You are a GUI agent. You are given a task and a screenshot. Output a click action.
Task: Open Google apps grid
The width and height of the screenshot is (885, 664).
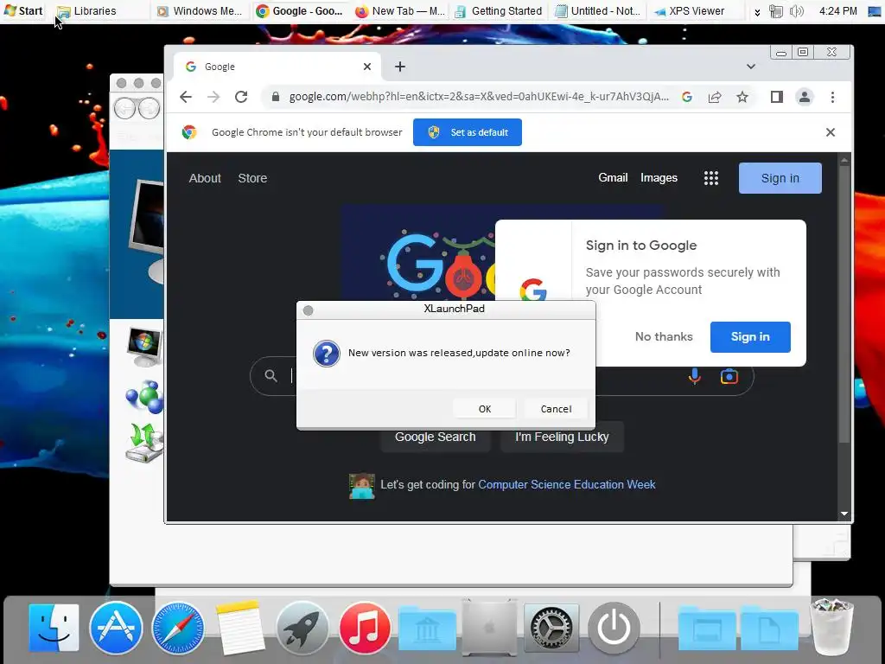(x=711, y=178)
